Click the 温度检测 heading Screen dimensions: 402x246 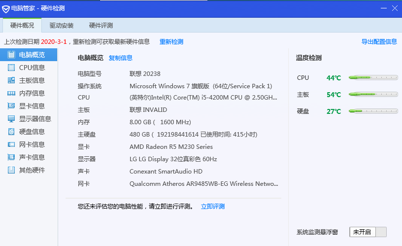coord(309,58)
